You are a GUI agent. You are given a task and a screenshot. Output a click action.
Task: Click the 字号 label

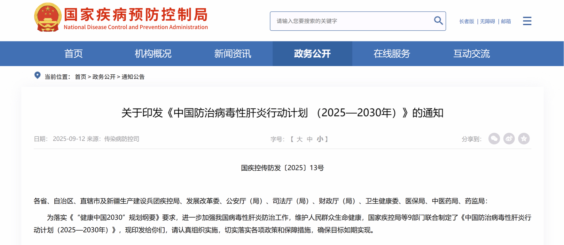click(278, 139)
